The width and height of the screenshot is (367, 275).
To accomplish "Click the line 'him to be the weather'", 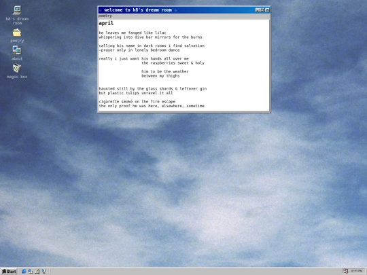I will pyautogui.click(x=165, y=71).
